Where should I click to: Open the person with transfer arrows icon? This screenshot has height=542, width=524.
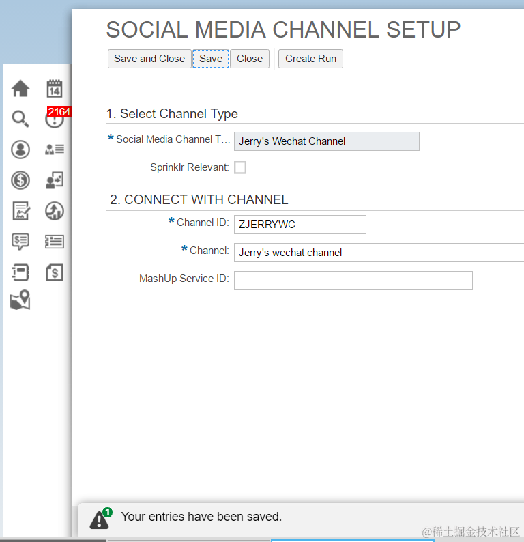54,180
